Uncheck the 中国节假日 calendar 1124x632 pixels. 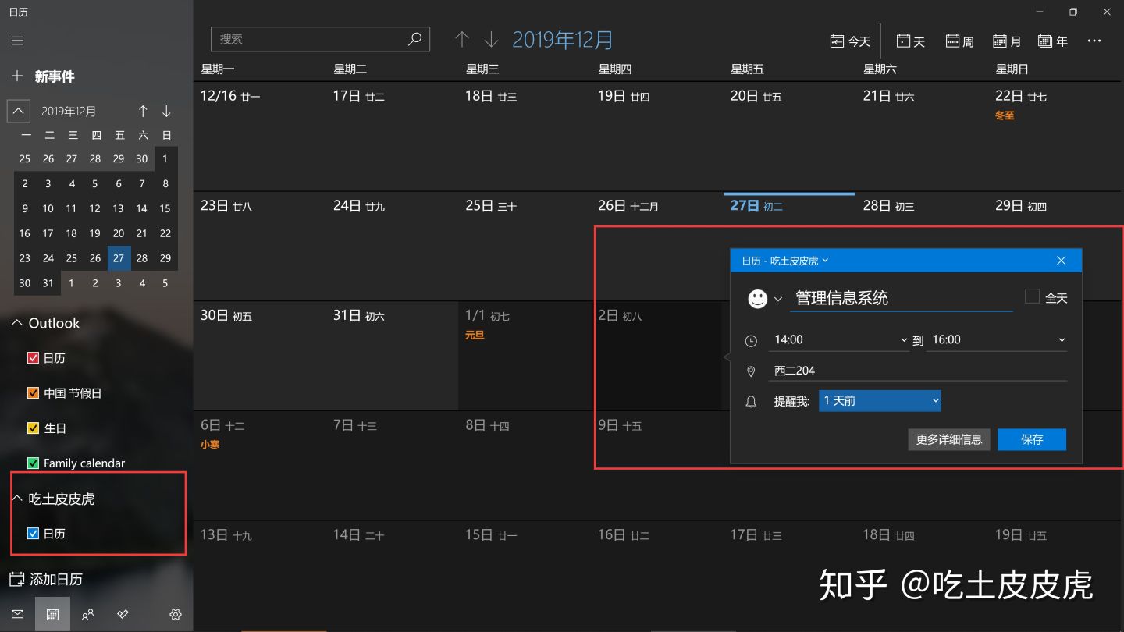coord(34,392)
